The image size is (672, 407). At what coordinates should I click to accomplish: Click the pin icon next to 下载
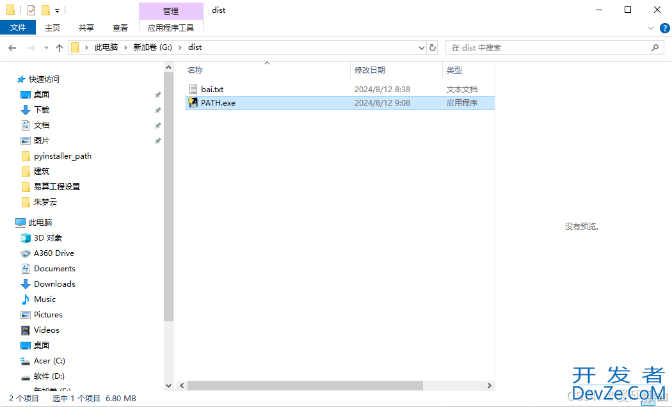pyautogui.click(x=157, y=110)
